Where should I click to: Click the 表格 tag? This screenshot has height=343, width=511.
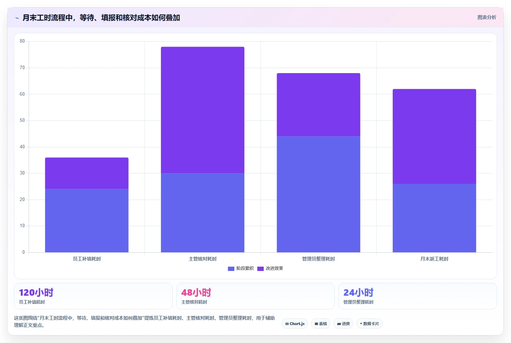coord(321,324)
